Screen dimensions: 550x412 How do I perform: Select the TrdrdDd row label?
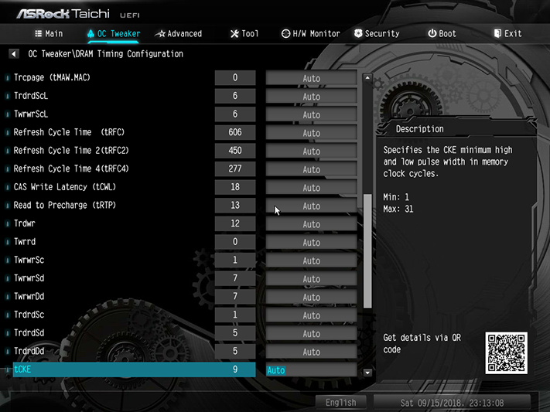[x=29, y=351]
